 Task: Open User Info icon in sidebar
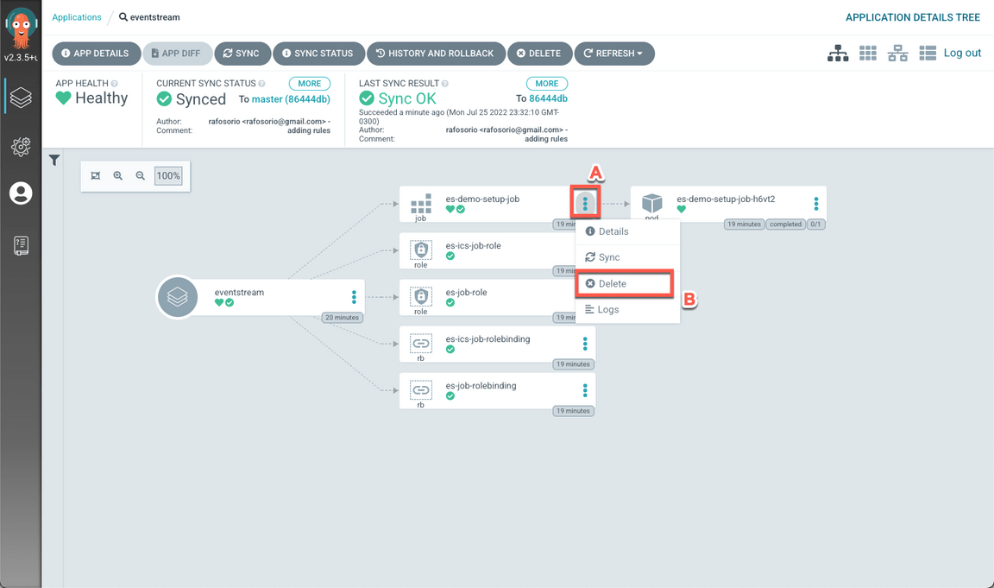pos(21,193)
